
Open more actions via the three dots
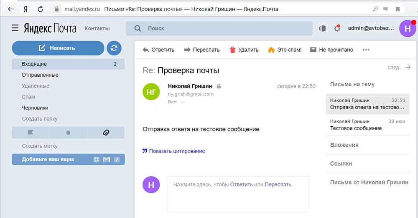[x=366, y=50]
